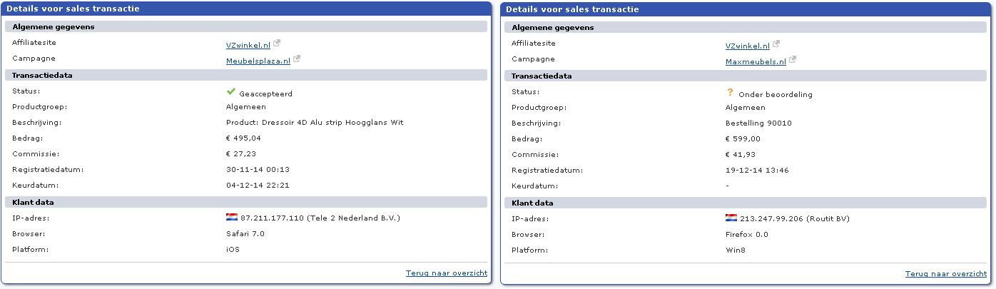Screen dimensions: 996x289
Task: Click the orange question mark status icon
Action: tap(730, 93)
